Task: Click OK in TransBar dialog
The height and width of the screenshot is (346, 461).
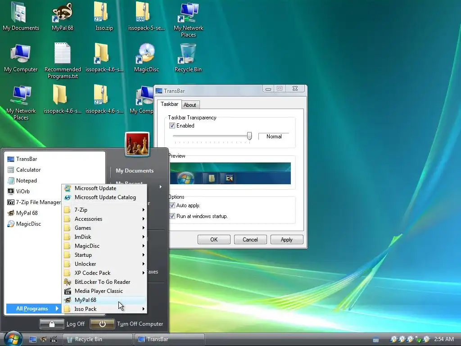Action: click(x=214, y=240)
